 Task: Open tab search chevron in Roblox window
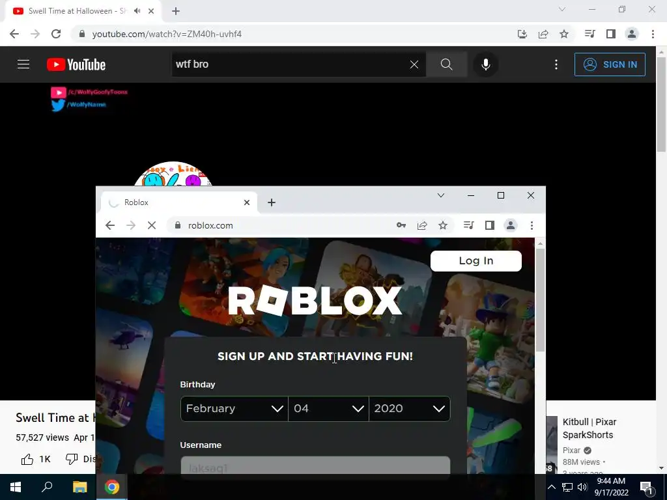coord(441,195)
